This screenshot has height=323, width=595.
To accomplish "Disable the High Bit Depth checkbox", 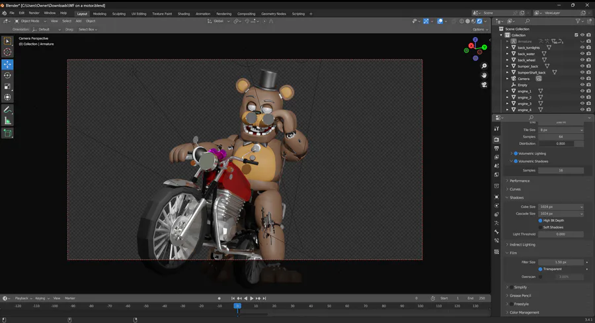I will coord(540,220).
